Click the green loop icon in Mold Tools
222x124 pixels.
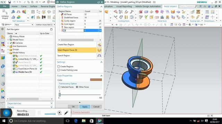click(146, 17)
